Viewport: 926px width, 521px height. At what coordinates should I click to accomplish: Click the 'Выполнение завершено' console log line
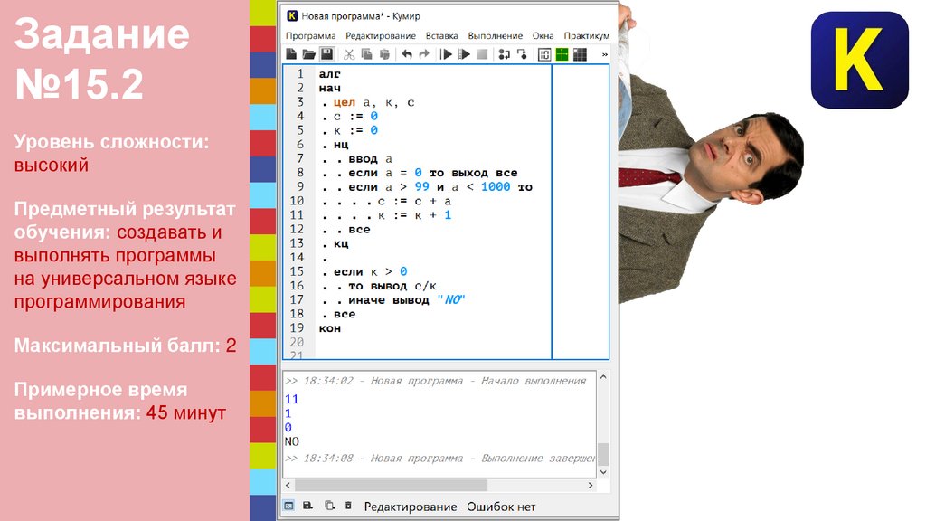point(440,459)
